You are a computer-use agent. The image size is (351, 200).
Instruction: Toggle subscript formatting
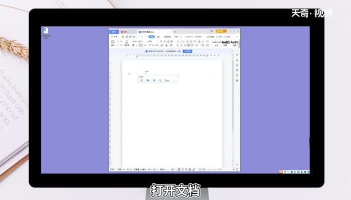coord(153,45)
